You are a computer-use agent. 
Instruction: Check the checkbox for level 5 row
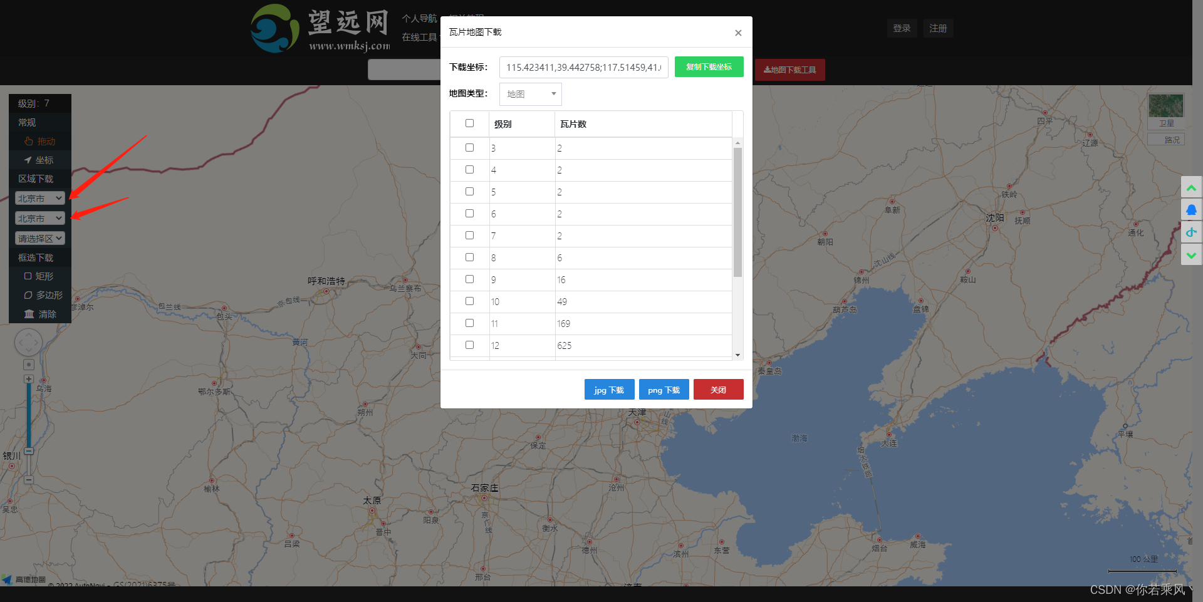coord(469,192)
